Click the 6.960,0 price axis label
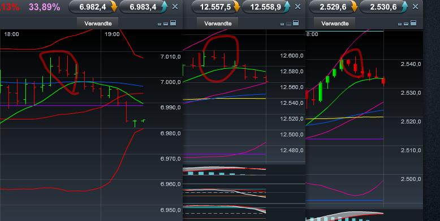The width and height of the screenshot is (440, 221). point(171,184)
